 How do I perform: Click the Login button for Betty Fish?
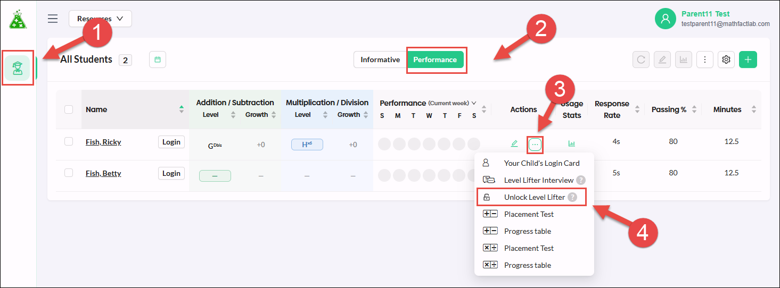pyautogui.click(x=171, y=173)
